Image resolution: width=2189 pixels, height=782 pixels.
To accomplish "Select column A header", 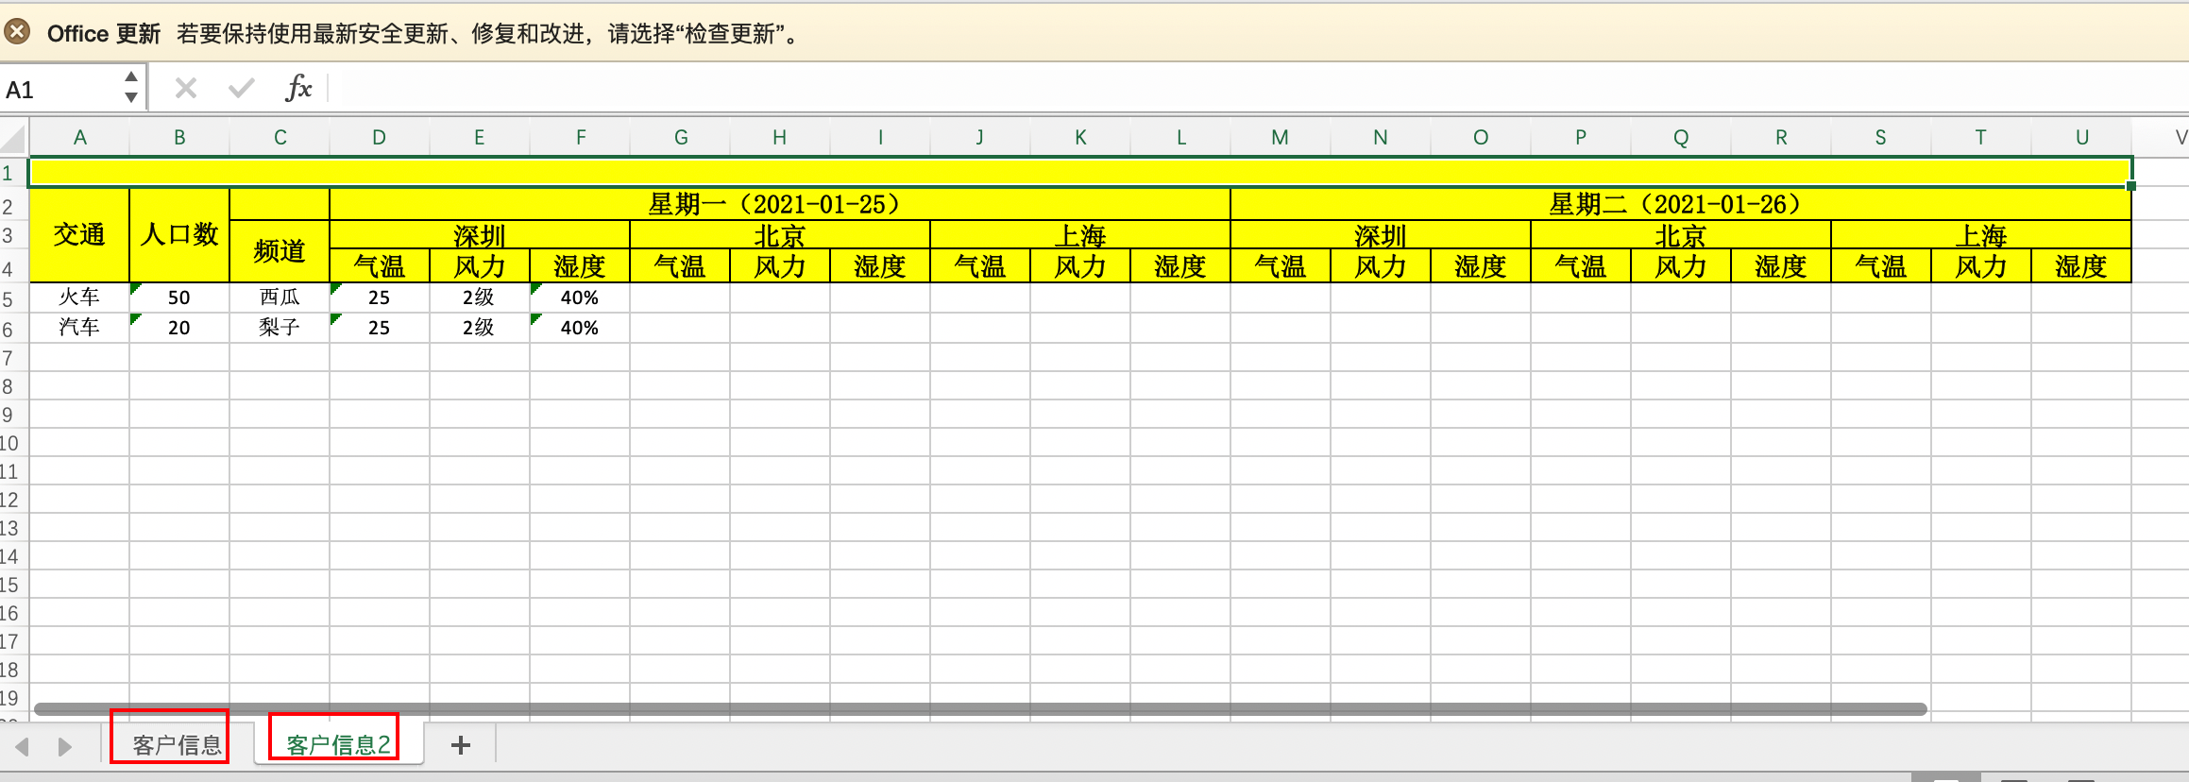I will [x=80, y=138].
